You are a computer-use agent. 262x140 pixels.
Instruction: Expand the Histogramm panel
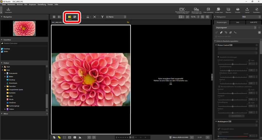[215, 17]
